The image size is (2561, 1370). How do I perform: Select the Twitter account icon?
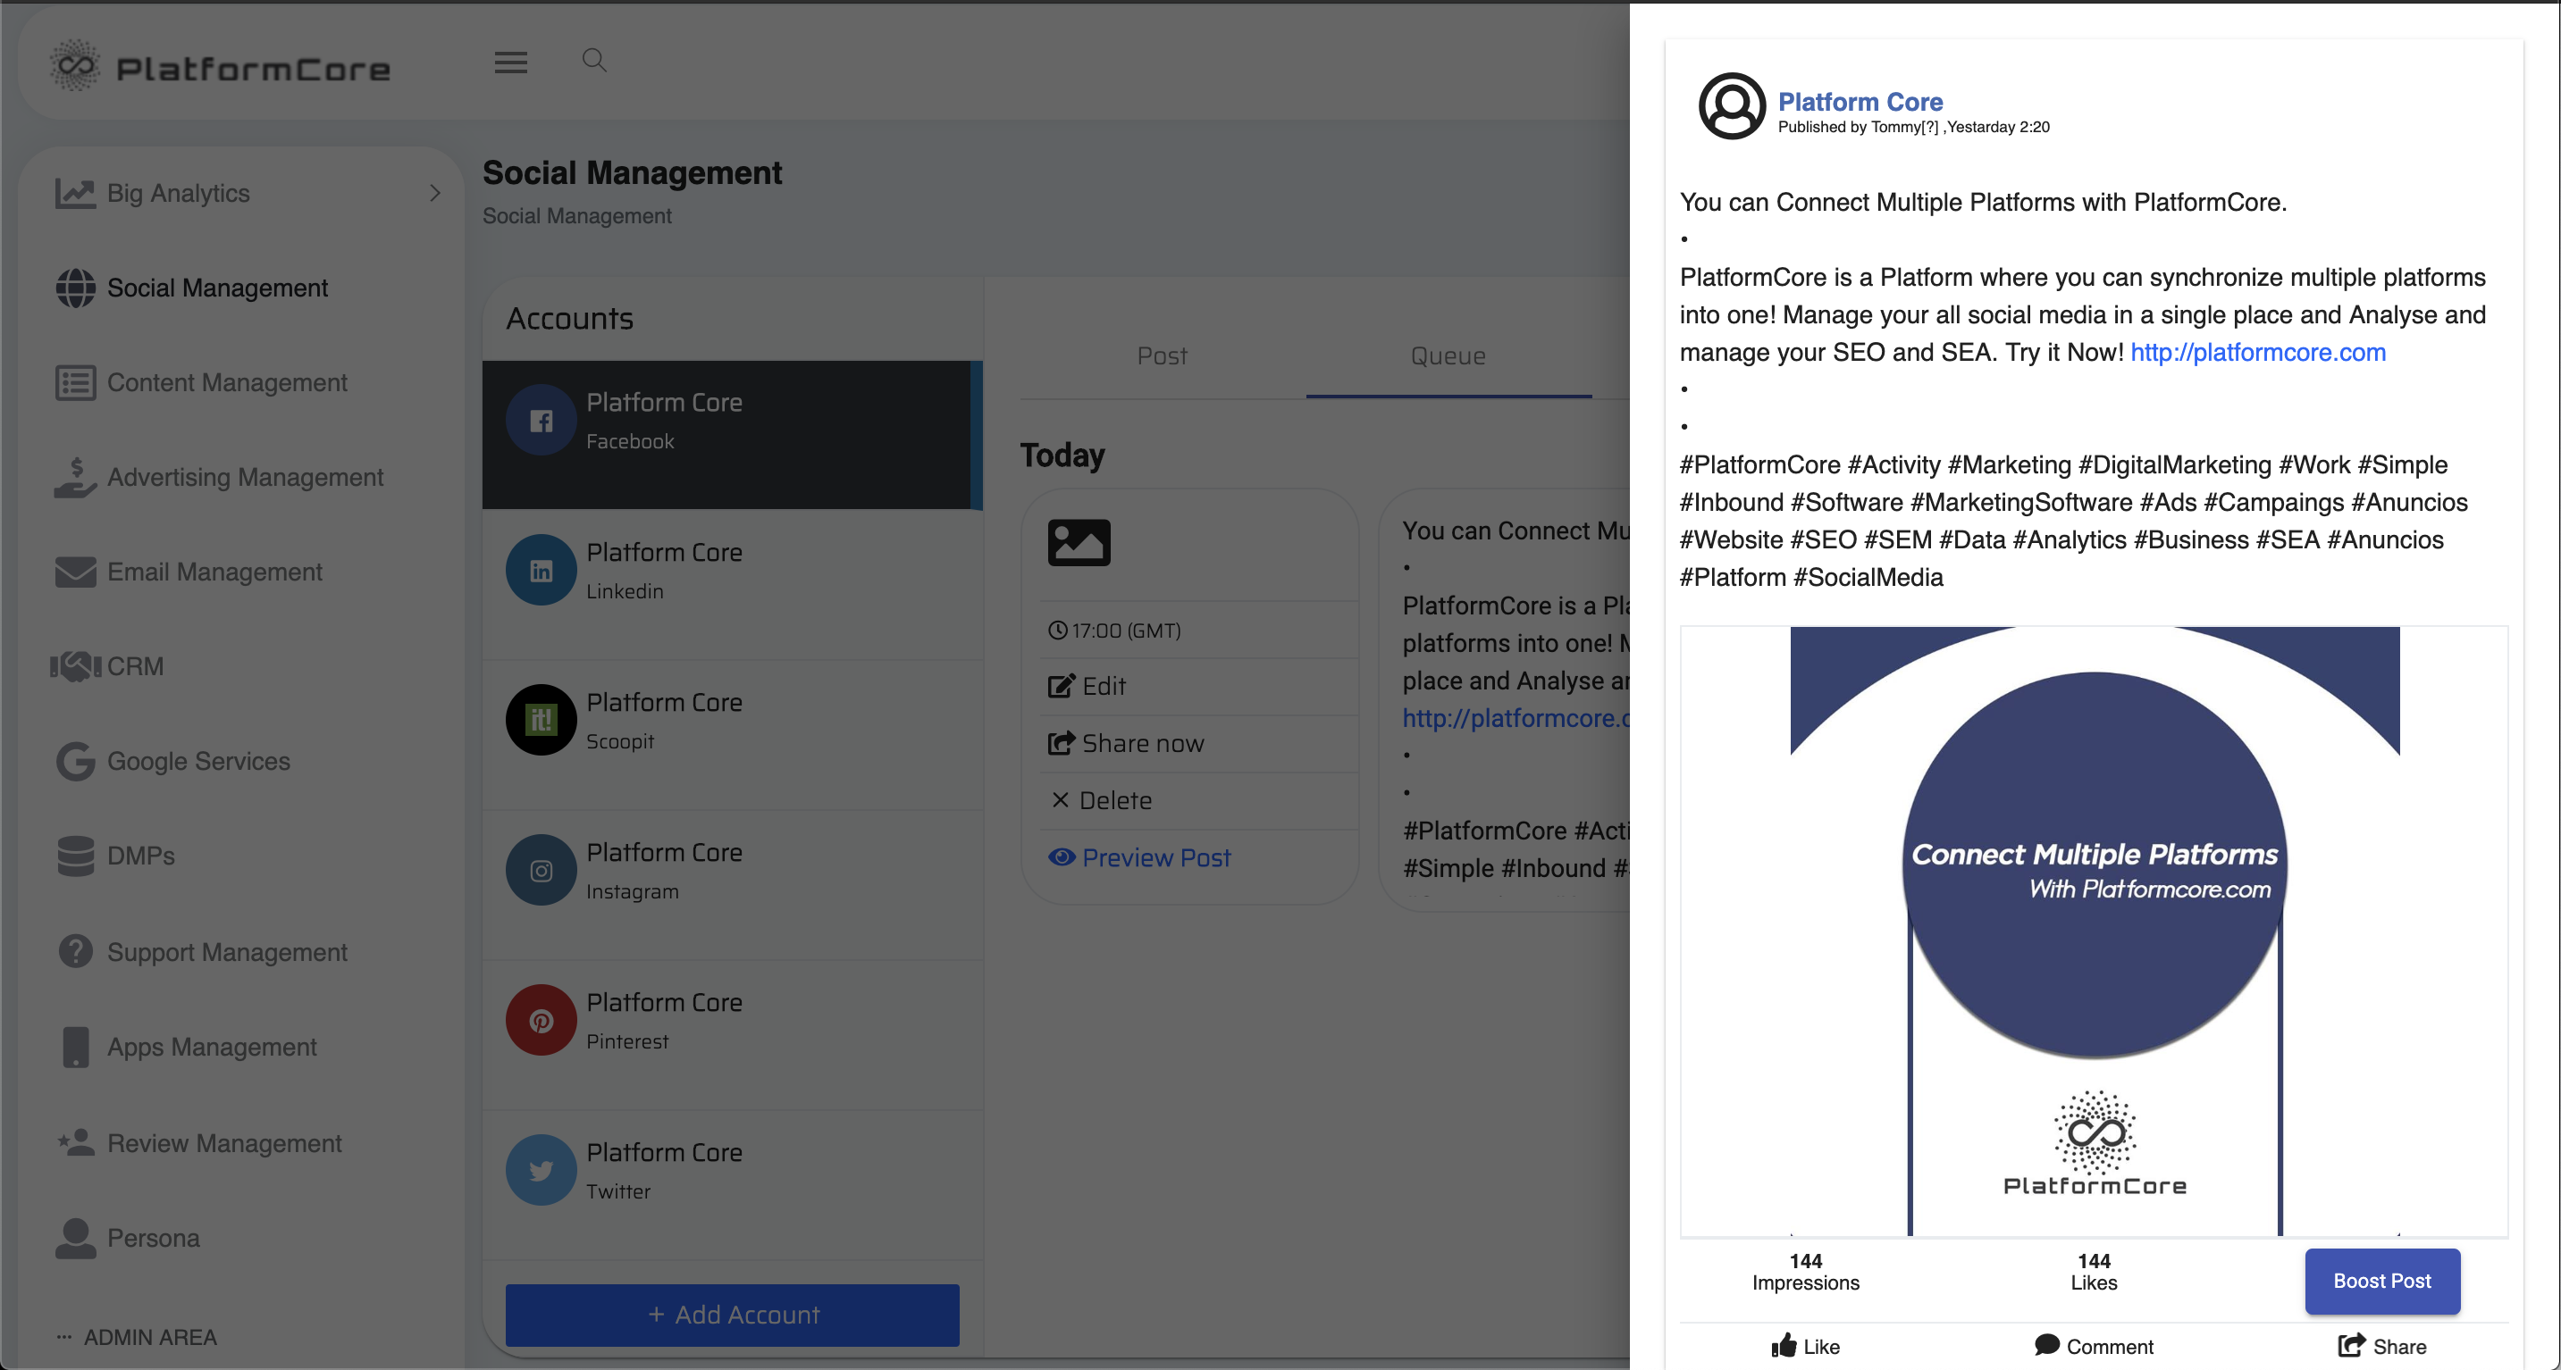[x=541, y=1170]
